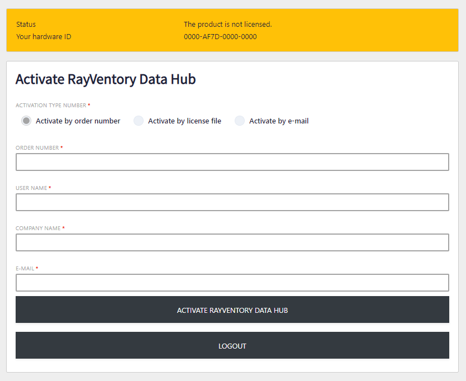Click the 'Activate by order number' label text
The image size is (466, 381).
click(78, 121)
